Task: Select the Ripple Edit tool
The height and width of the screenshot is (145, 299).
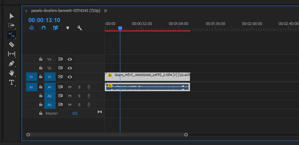Action: [x=12, y=35]
